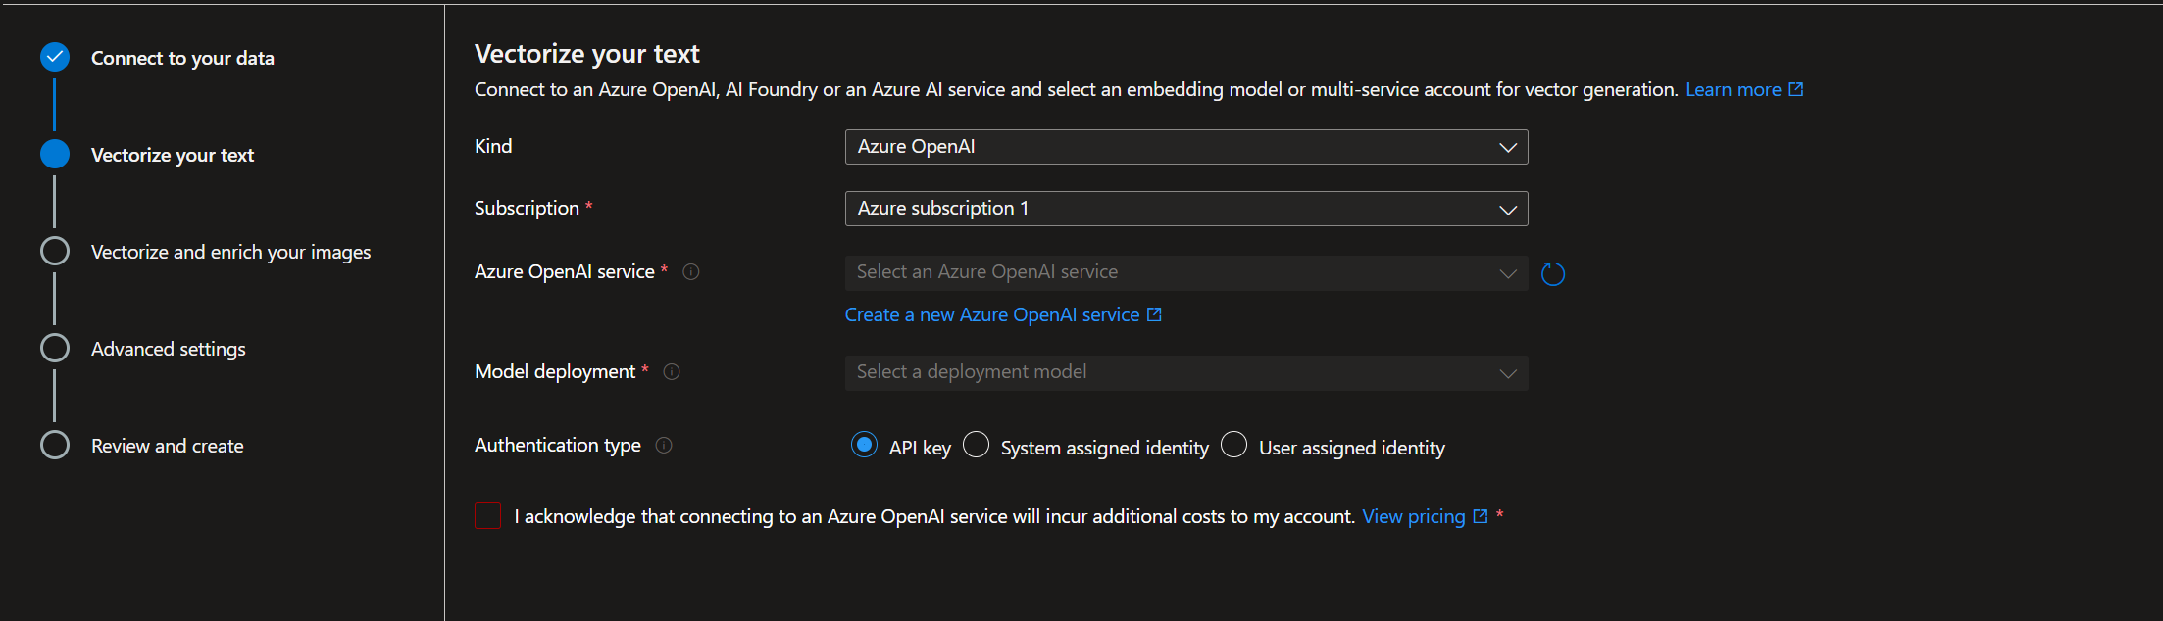This screenshot has height=621, width=2163.
Task: Click info icon beside Authentication type
Action: coord(664,446)
